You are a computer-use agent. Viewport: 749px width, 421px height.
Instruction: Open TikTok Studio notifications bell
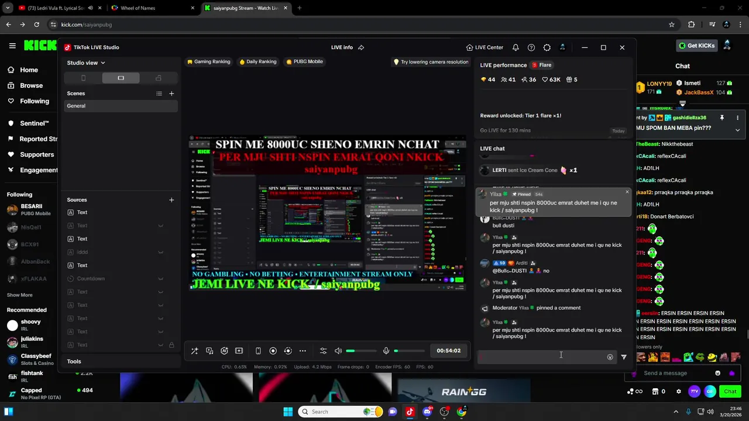click(516, 47)
